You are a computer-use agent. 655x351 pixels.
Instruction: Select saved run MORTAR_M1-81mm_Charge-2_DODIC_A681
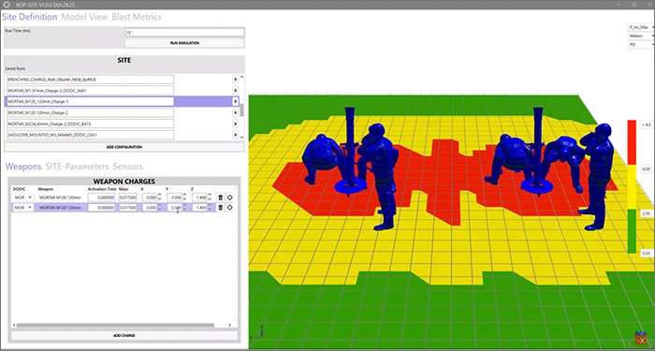(90, 90)
